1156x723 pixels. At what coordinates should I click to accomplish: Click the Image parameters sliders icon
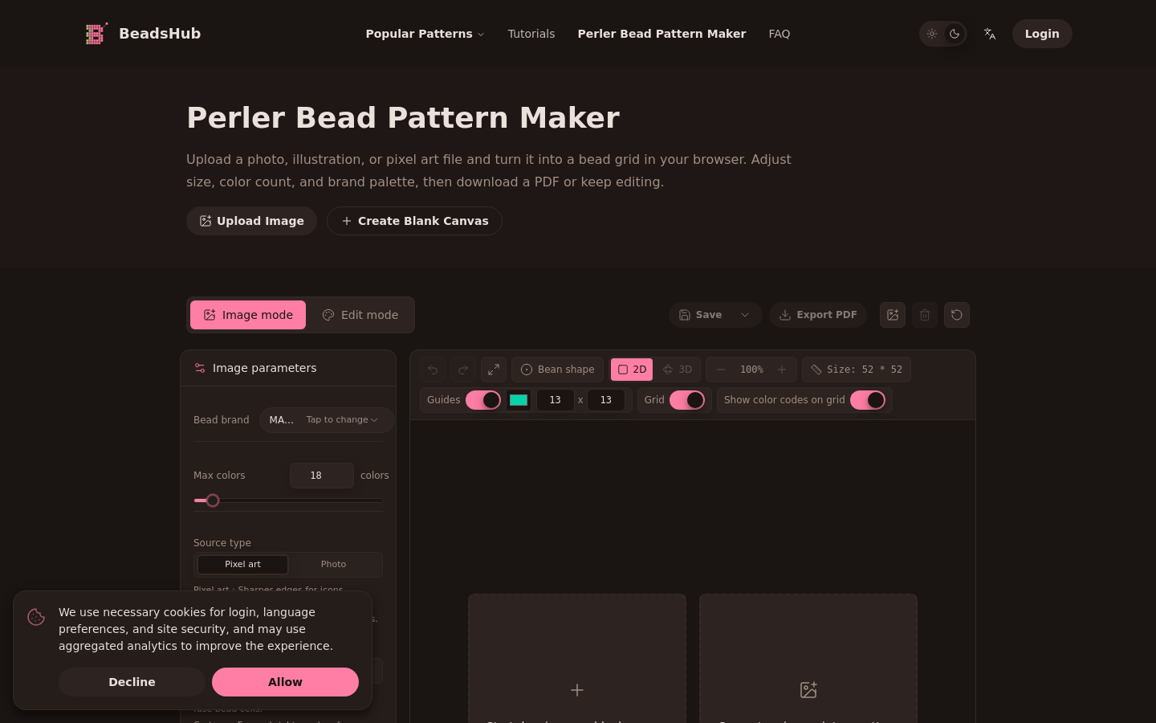click(x=200, y=368)
